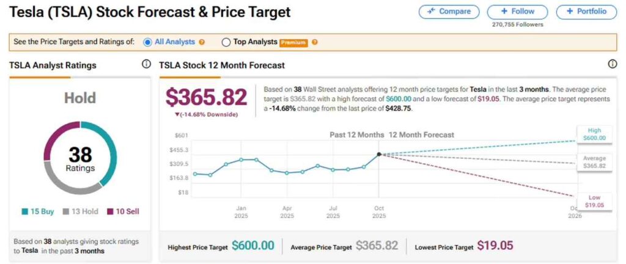Click the gray Hold legend square
This screenshot has height=264, width=626.
click(x=65, y=211)
